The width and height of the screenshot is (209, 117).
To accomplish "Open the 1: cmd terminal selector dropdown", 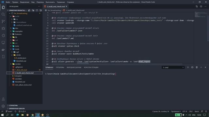I will [x=173, y=67].
